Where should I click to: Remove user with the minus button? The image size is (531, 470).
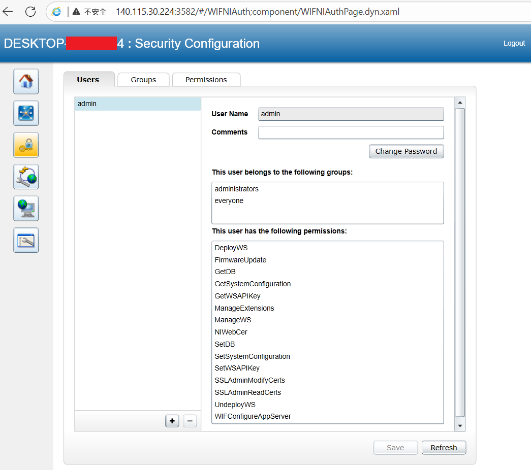click(190, 421)
